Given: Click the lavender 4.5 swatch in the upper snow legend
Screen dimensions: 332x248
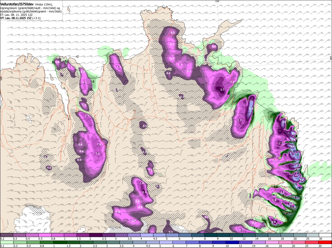Looking at the screenshot, I should coord(160,235).
